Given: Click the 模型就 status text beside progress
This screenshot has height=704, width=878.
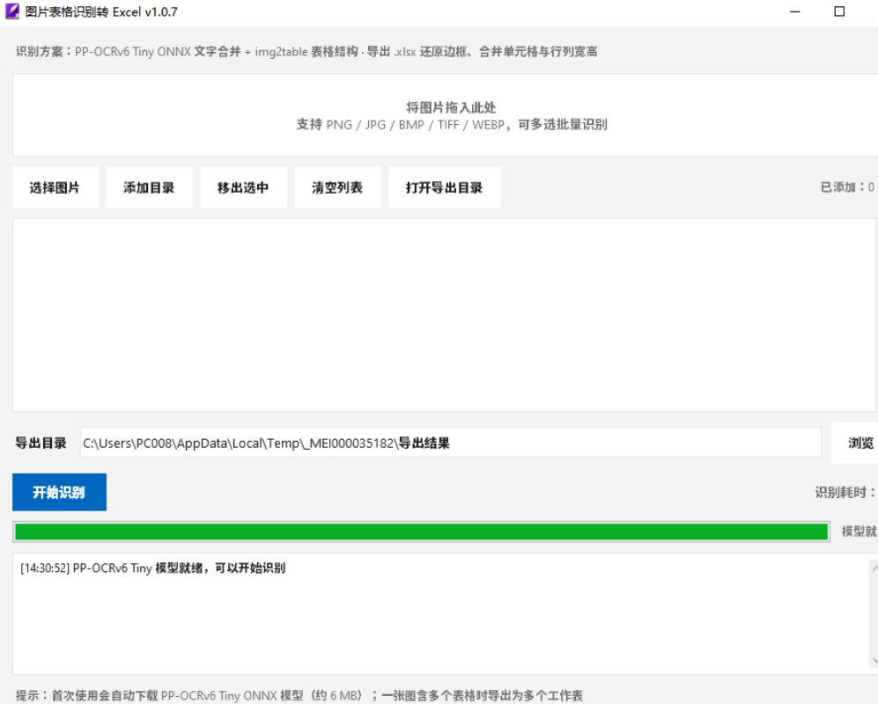Looking at the screenshot, I should tap(860, 532).
